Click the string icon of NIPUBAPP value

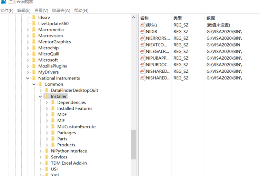point(142,58)
